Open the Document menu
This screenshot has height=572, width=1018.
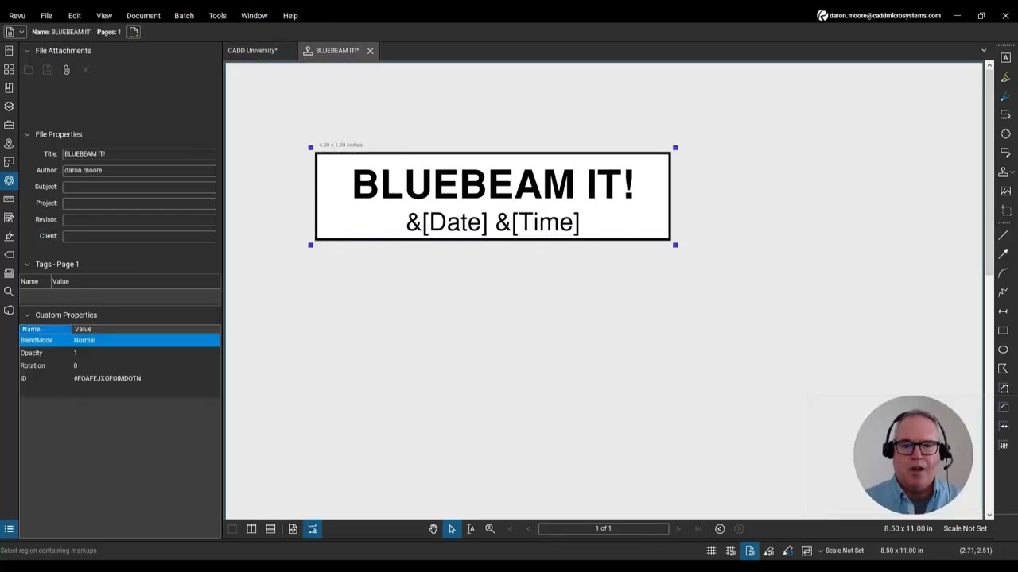click(143, 16)
